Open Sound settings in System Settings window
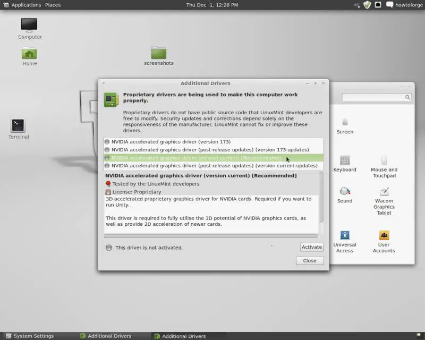This screenshot has width=425, height=340. tap(345, 195)
